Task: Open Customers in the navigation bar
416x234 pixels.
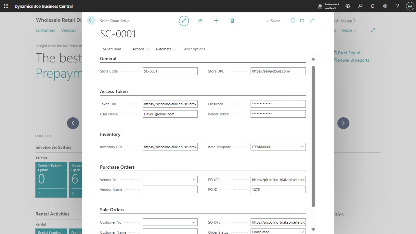Action: coord(45,30)
